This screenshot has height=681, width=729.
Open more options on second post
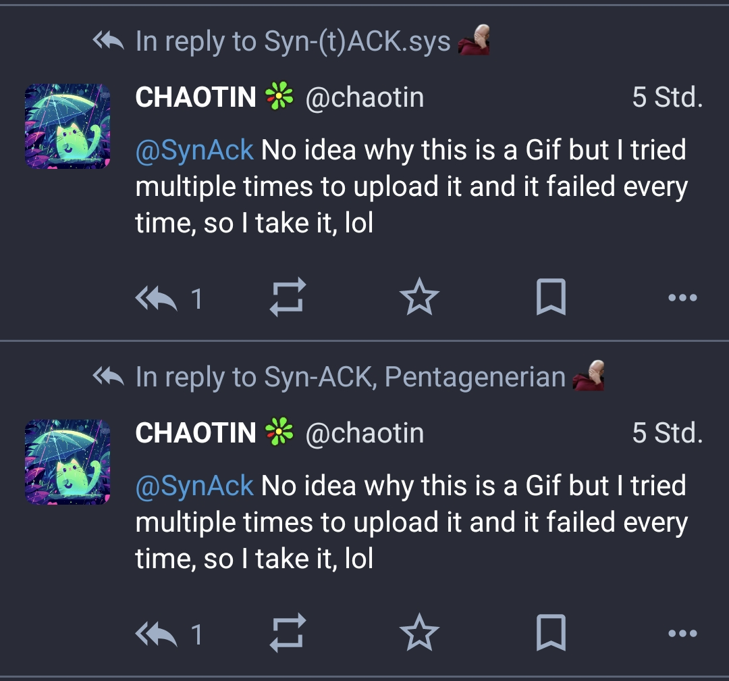[682, 634]
